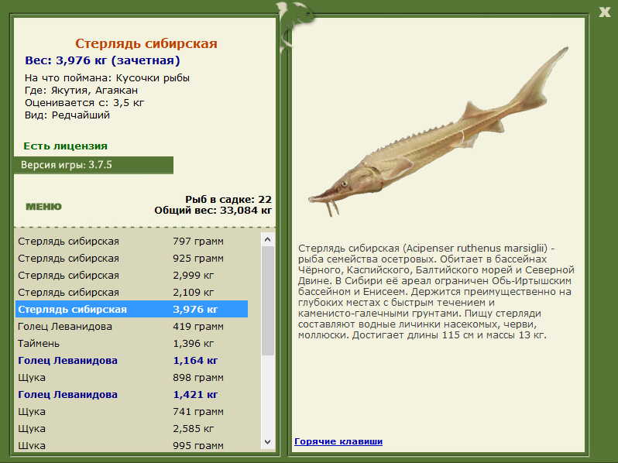Click the sturgeon fish picture
The image size is (618, 463).
click(x=438, y=133)
